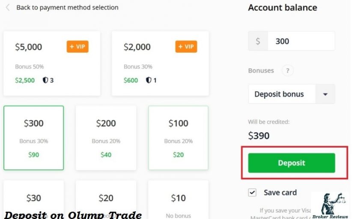This screenshot has height=219, width=352.
Task: Click the dollar sign icon beside amount field
Action: pos(258,41)
